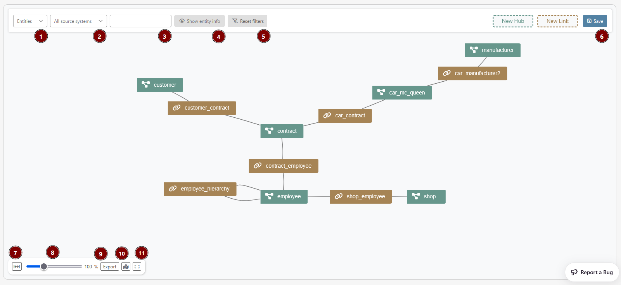Toggle the minimap icon button
This screenshot has height=285, width=621.
[x=126, y=266]
